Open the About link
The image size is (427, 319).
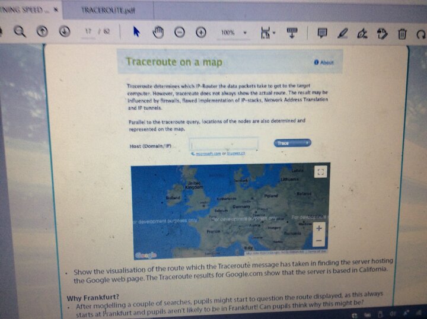(x=324, y=62)
